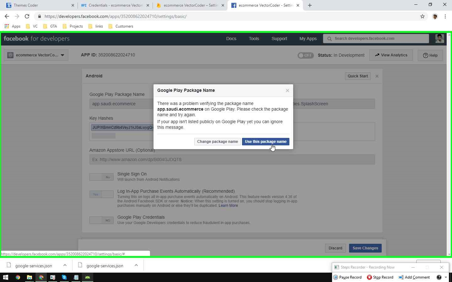Expand Steps Recorder help dropdown arrow
The height and width of the screenshot is (282, 452).
[x=446, y=277]
